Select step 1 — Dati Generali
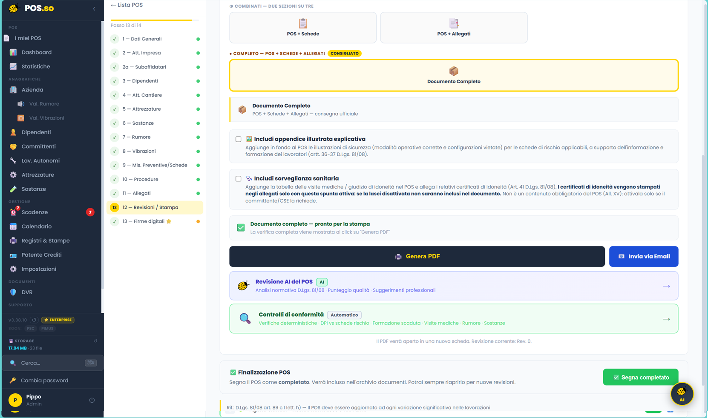 pyautogui.click(x=155, y=39)
